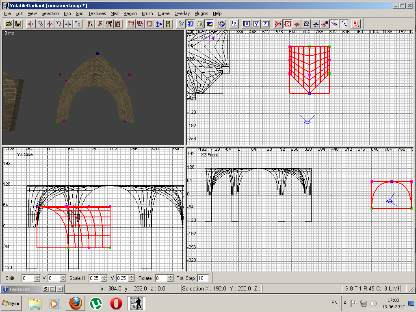This screenshot has width=416, height=312.
Task: Open the Curve menu
Action: [x=164, y=13]
